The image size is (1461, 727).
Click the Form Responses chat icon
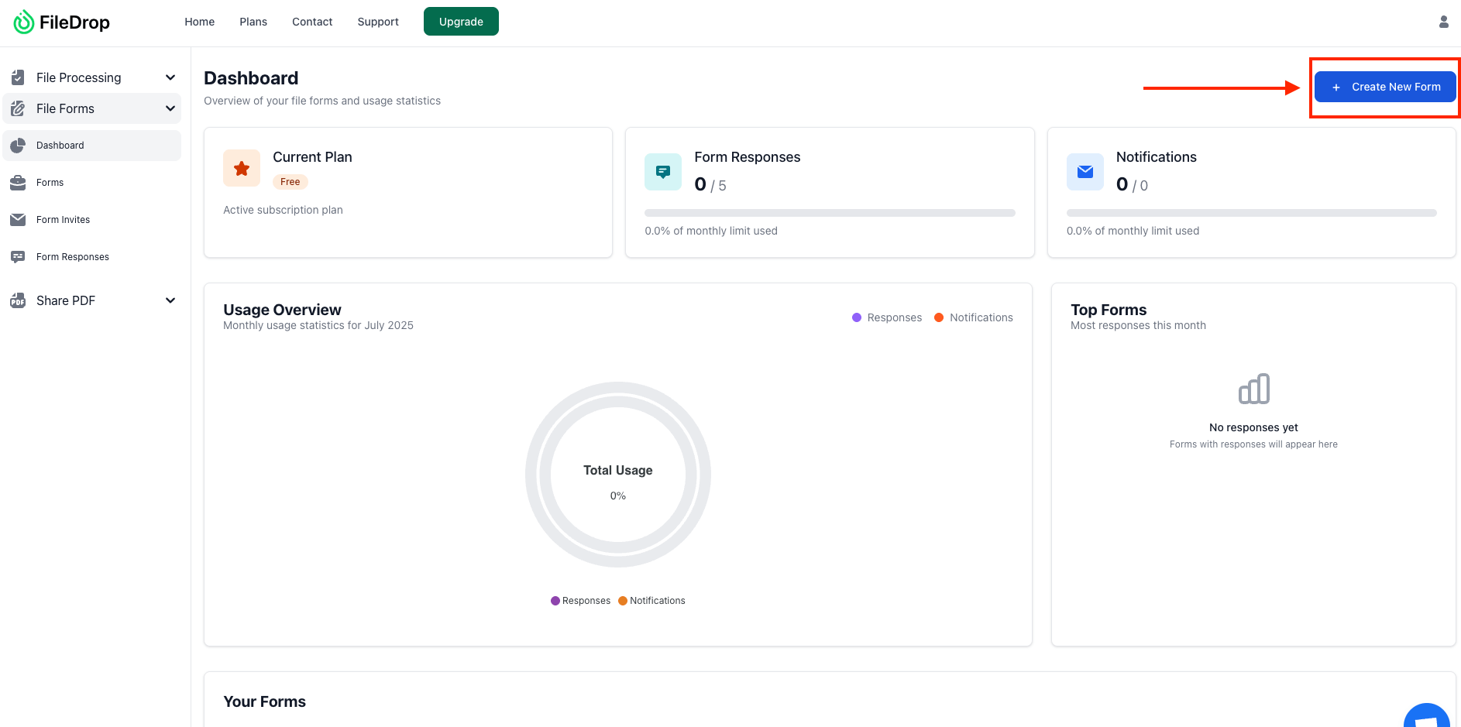[x=18, y=257]
